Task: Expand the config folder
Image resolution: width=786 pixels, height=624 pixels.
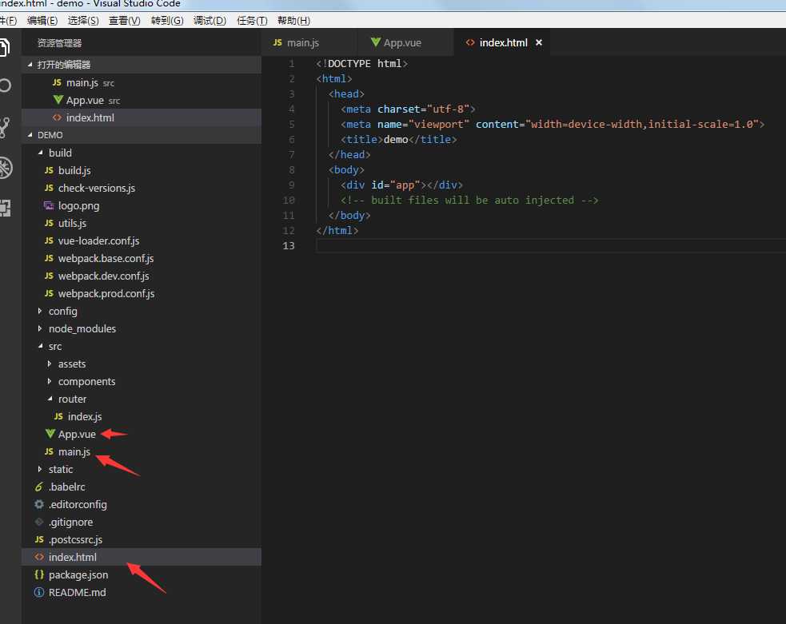Action: point(62,311)
